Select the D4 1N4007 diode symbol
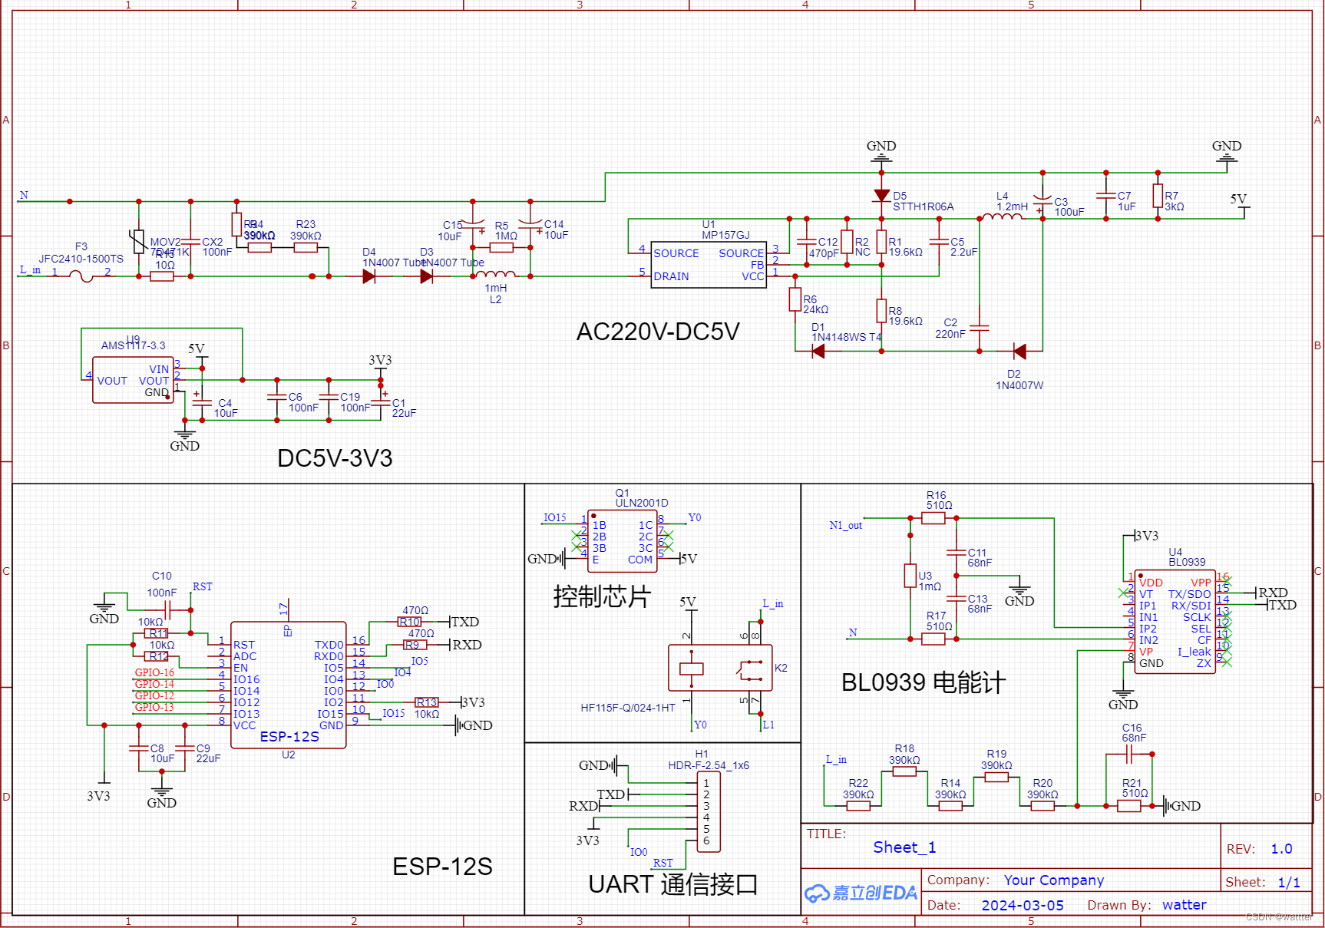 369,276
